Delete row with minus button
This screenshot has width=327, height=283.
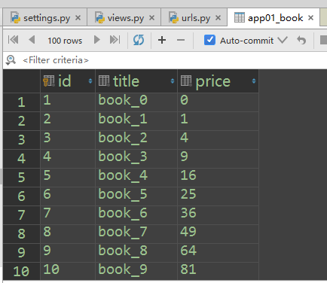point(181,40)
